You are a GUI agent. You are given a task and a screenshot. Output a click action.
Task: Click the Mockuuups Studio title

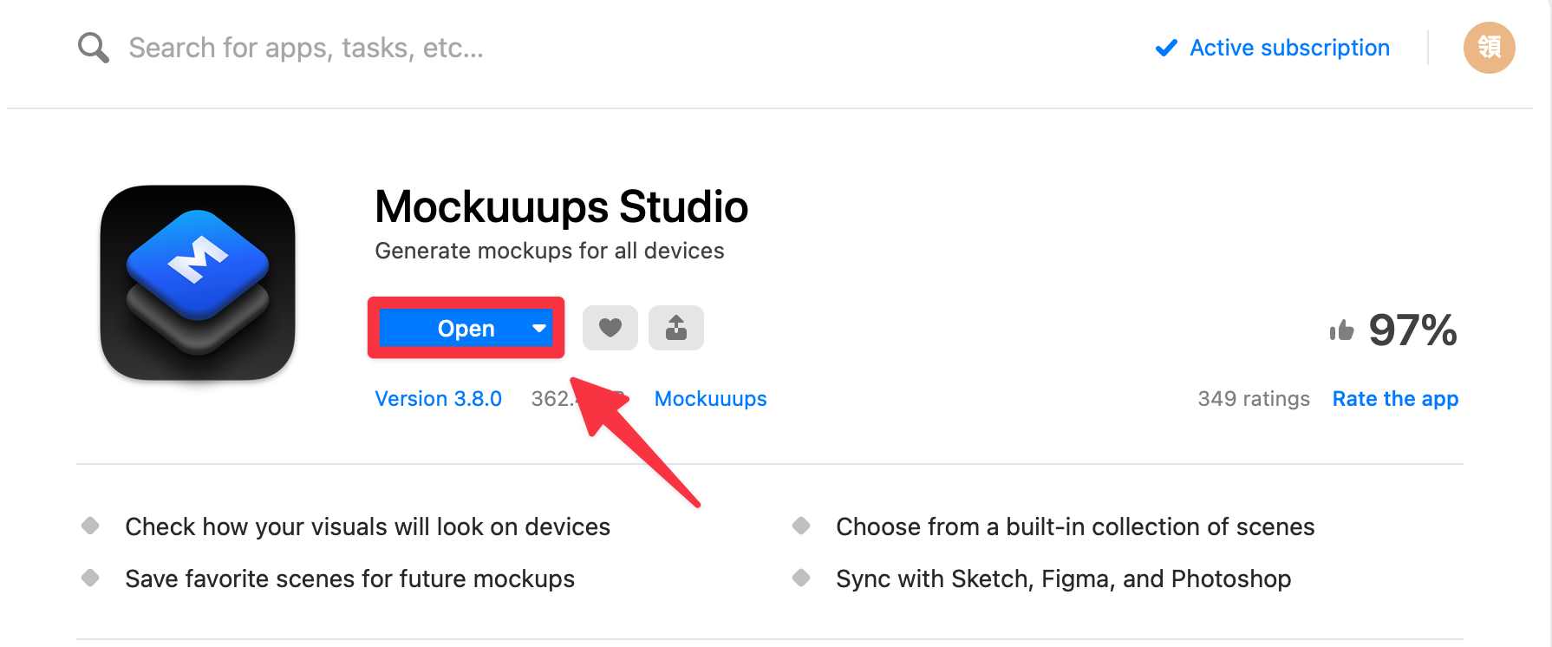coord(561,207)
